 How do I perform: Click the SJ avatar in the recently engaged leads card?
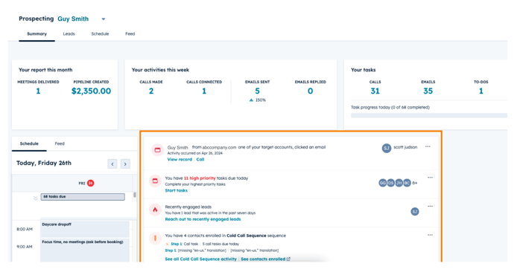[x=415, y=212]
